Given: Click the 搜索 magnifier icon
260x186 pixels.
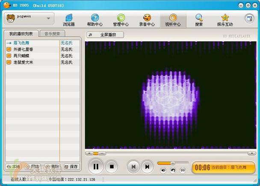Looking at the screenshot, I should tap(199, 20).
